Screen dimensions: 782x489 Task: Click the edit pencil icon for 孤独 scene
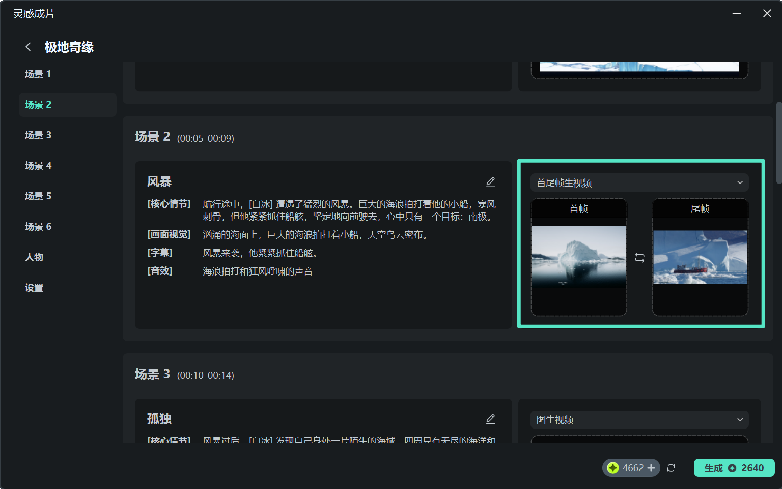(491, 419)
